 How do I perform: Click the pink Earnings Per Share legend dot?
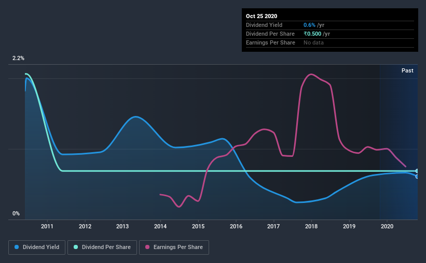pos(147,247)
